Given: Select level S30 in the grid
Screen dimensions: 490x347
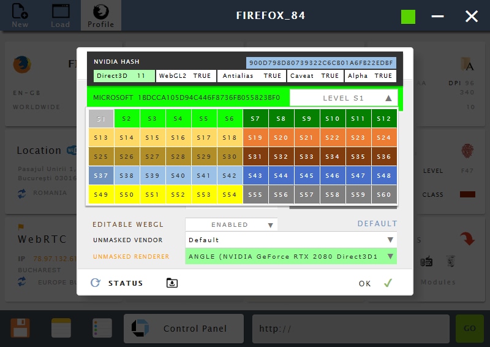Looking at the screenshot, I should click(x=230, y=156).
